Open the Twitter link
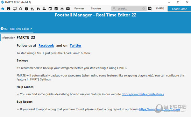Viewport: 191px width, 117px height. click(75, 46)
